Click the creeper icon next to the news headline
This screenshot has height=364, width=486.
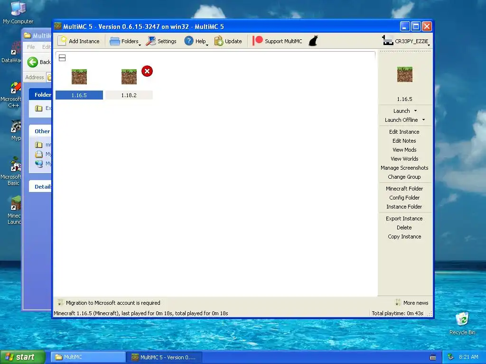(x=60, y=303)
